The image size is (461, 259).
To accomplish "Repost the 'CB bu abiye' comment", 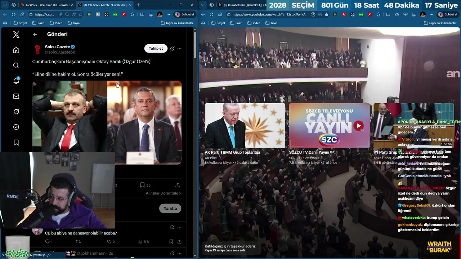I will [x=78, y=242].
